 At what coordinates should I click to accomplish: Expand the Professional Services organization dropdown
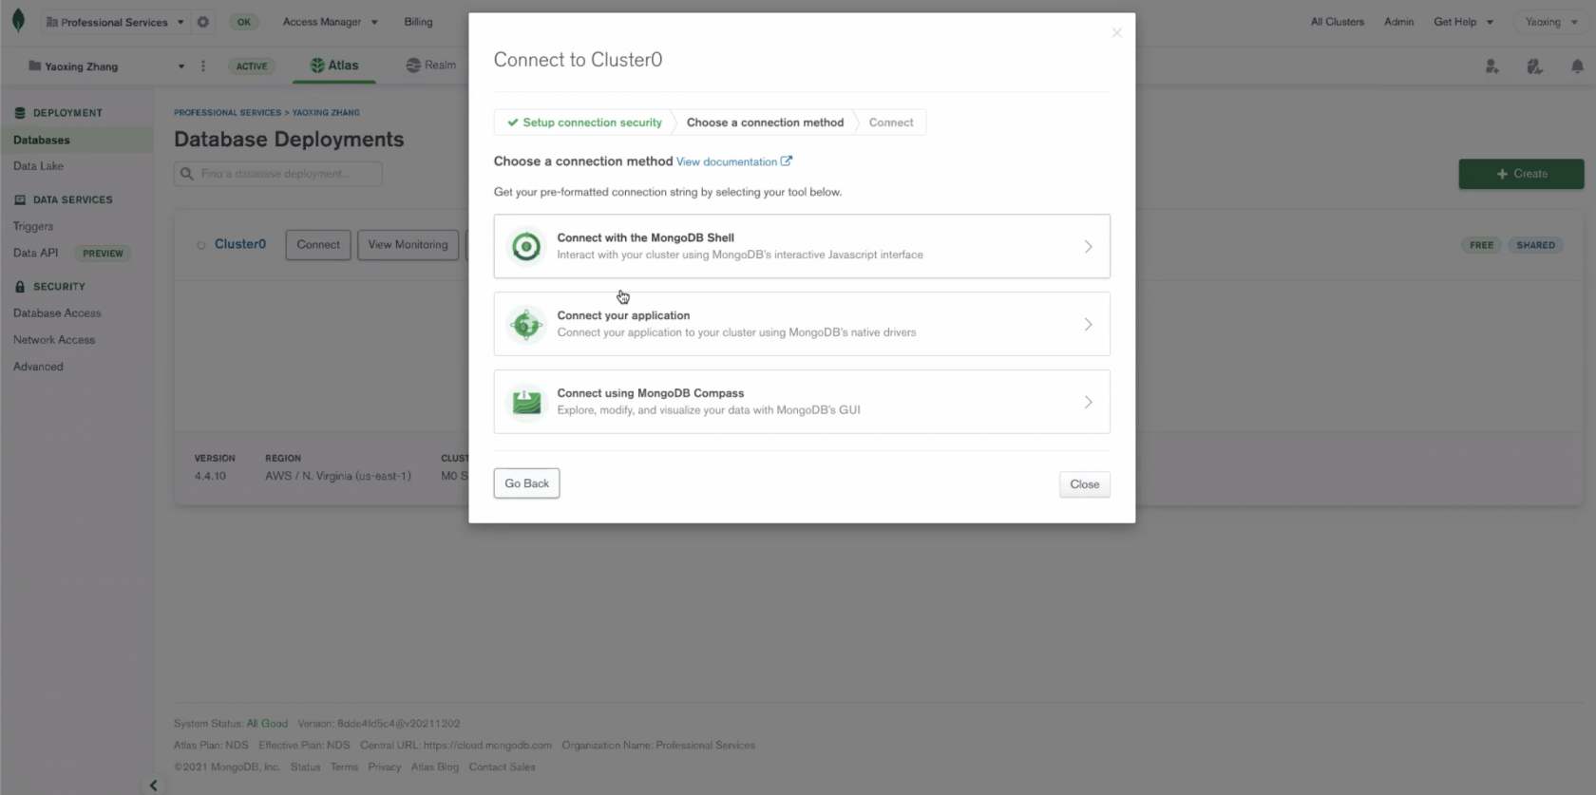pos(114,22)
